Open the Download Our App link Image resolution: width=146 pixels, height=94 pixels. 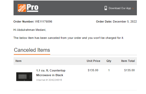click(120, 8)
